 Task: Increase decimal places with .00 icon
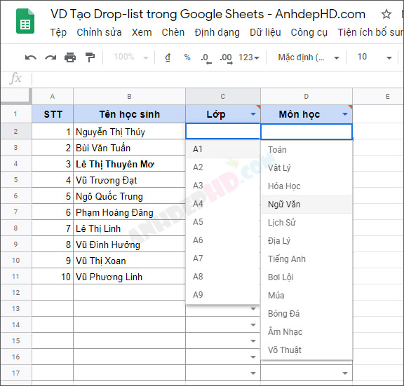click(x=226, y=58)
